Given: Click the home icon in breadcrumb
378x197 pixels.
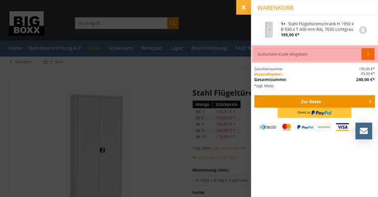Looking at the screenshot, I should click(45, 62).
